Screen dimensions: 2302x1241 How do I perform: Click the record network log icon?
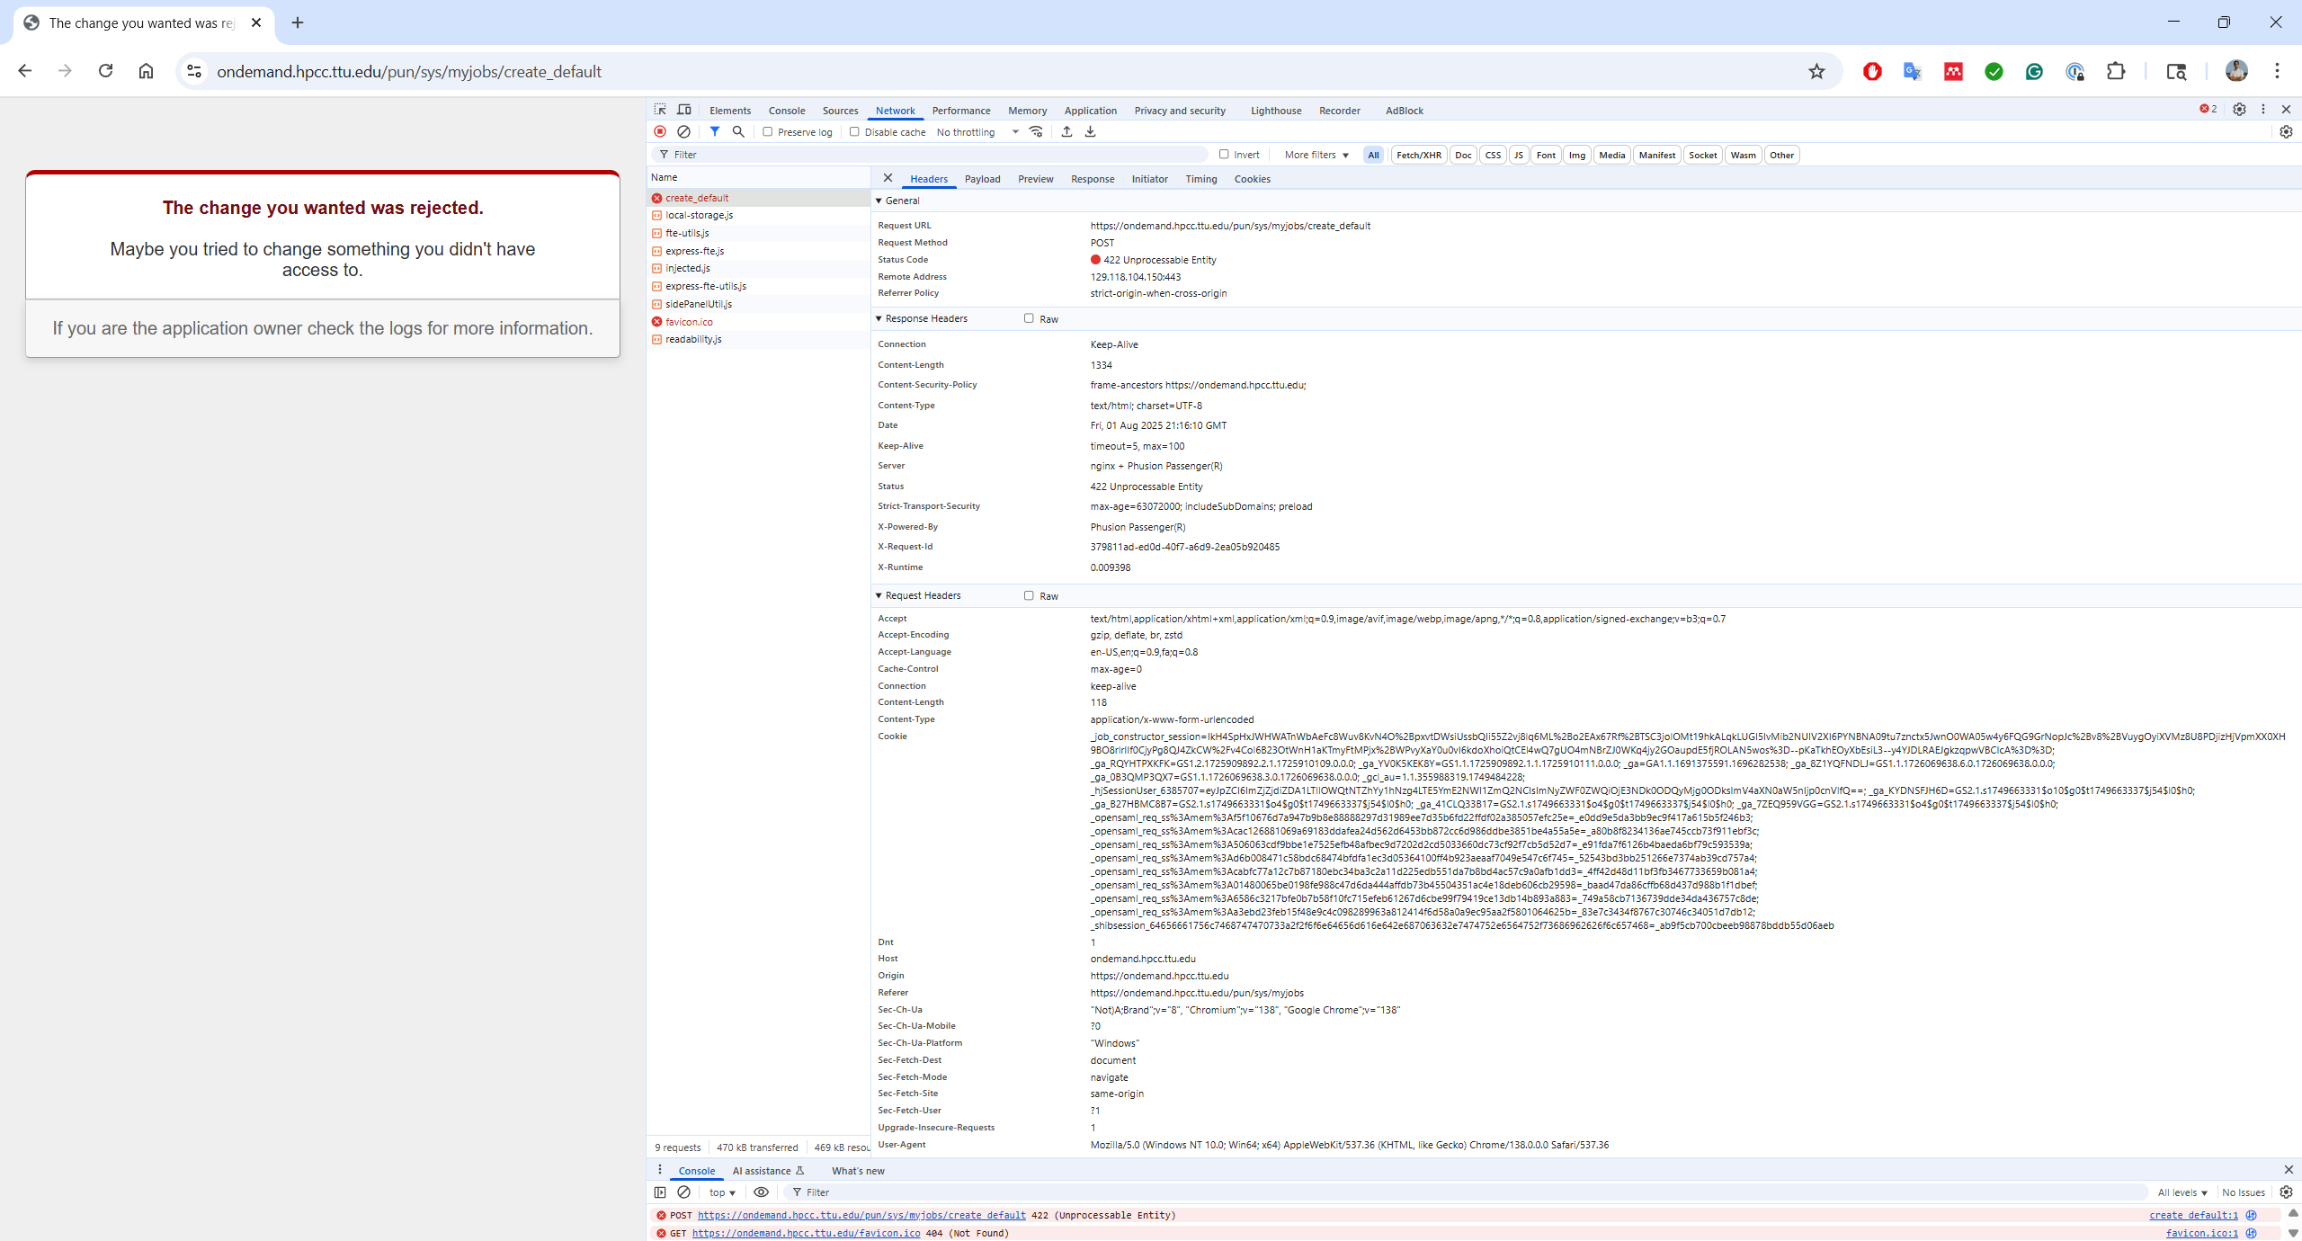[660, 131]
